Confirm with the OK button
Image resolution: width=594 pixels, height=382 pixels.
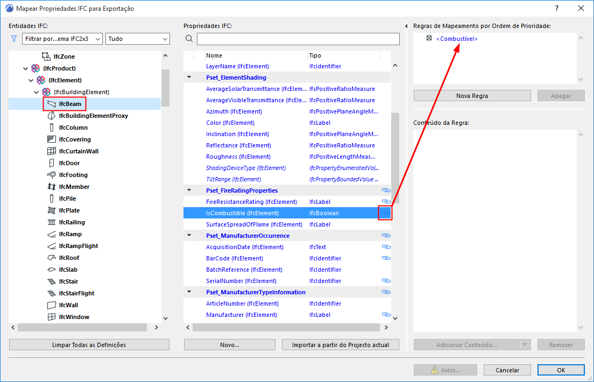561,370
